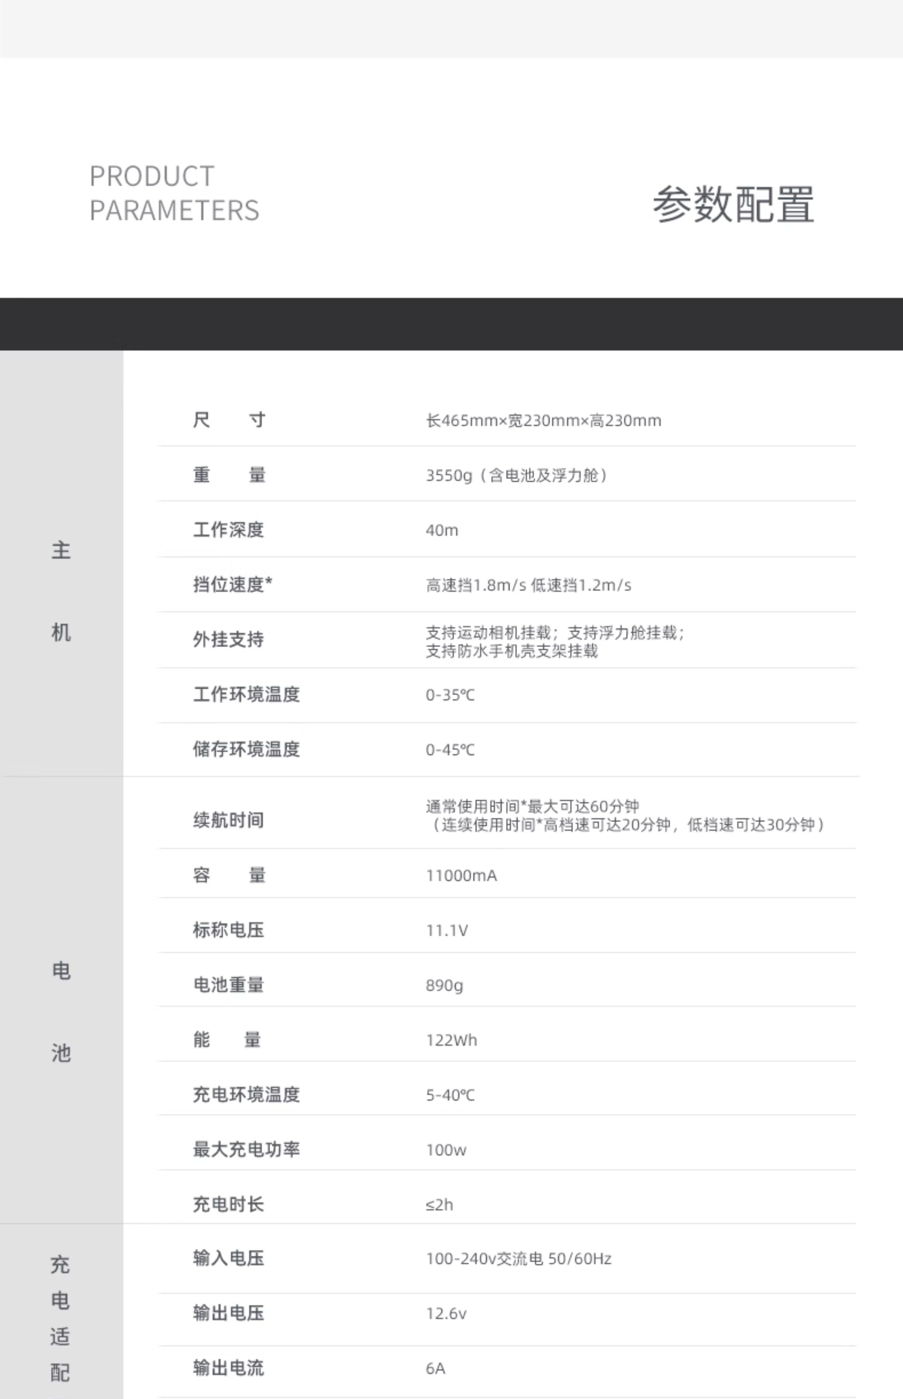
Task: Click the 参数配置 title
Action: (733, 204)
